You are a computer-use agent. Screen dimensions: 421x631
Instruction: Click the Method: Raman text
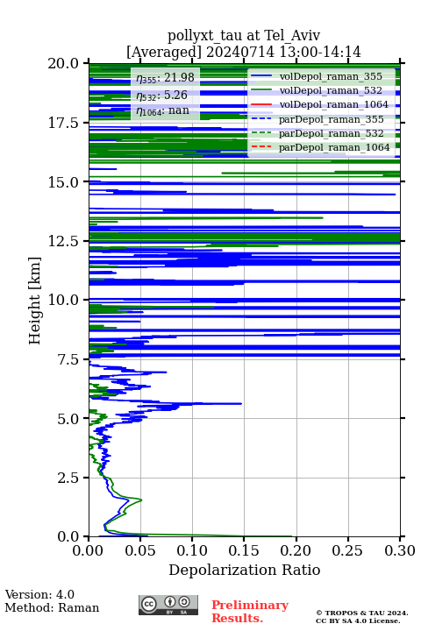click(52, 607)
